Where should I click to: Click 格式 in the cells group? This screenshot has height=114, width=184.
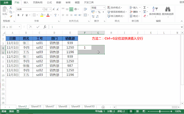tap(135, 16)
